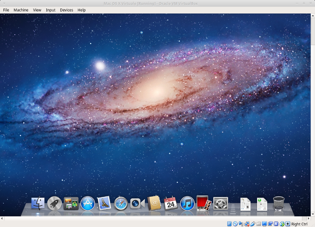315x227 pixels.
Task: Click the keyboard capture down-arrow icon
Action: [288, 224]
